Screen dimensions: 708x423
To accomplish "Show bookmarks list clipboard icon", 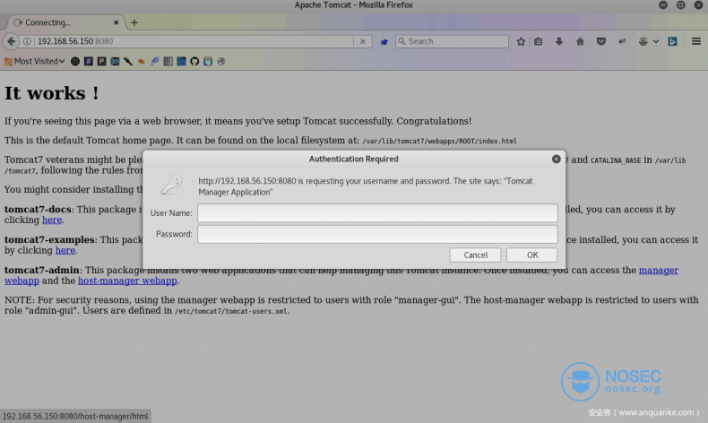I will 539,41.
